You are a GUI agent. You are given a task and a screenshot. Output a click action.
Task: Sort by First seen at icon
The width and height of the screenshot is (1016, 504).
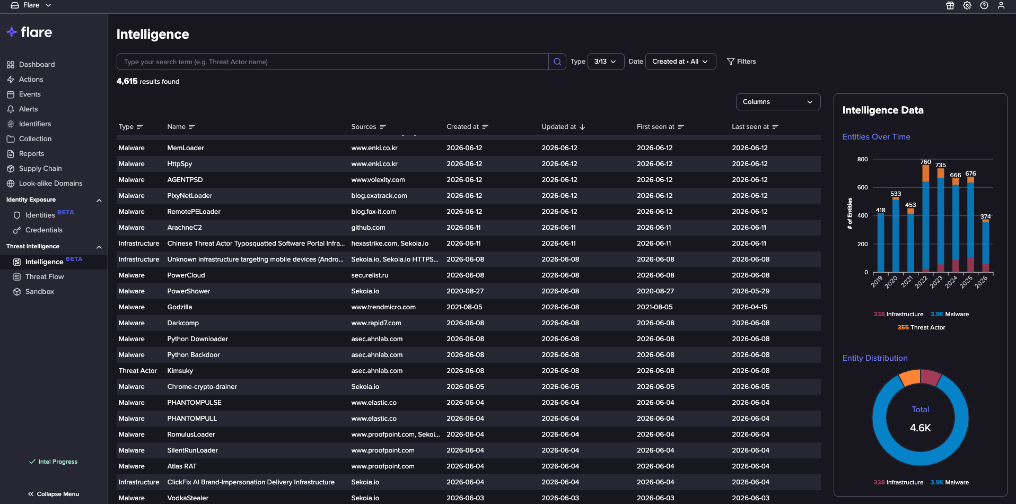tap(681, 127)
